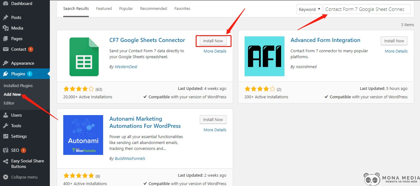Open More Details for Autonami Marketing Automations
Screen dimensions: 420x186
click(215, 130)
